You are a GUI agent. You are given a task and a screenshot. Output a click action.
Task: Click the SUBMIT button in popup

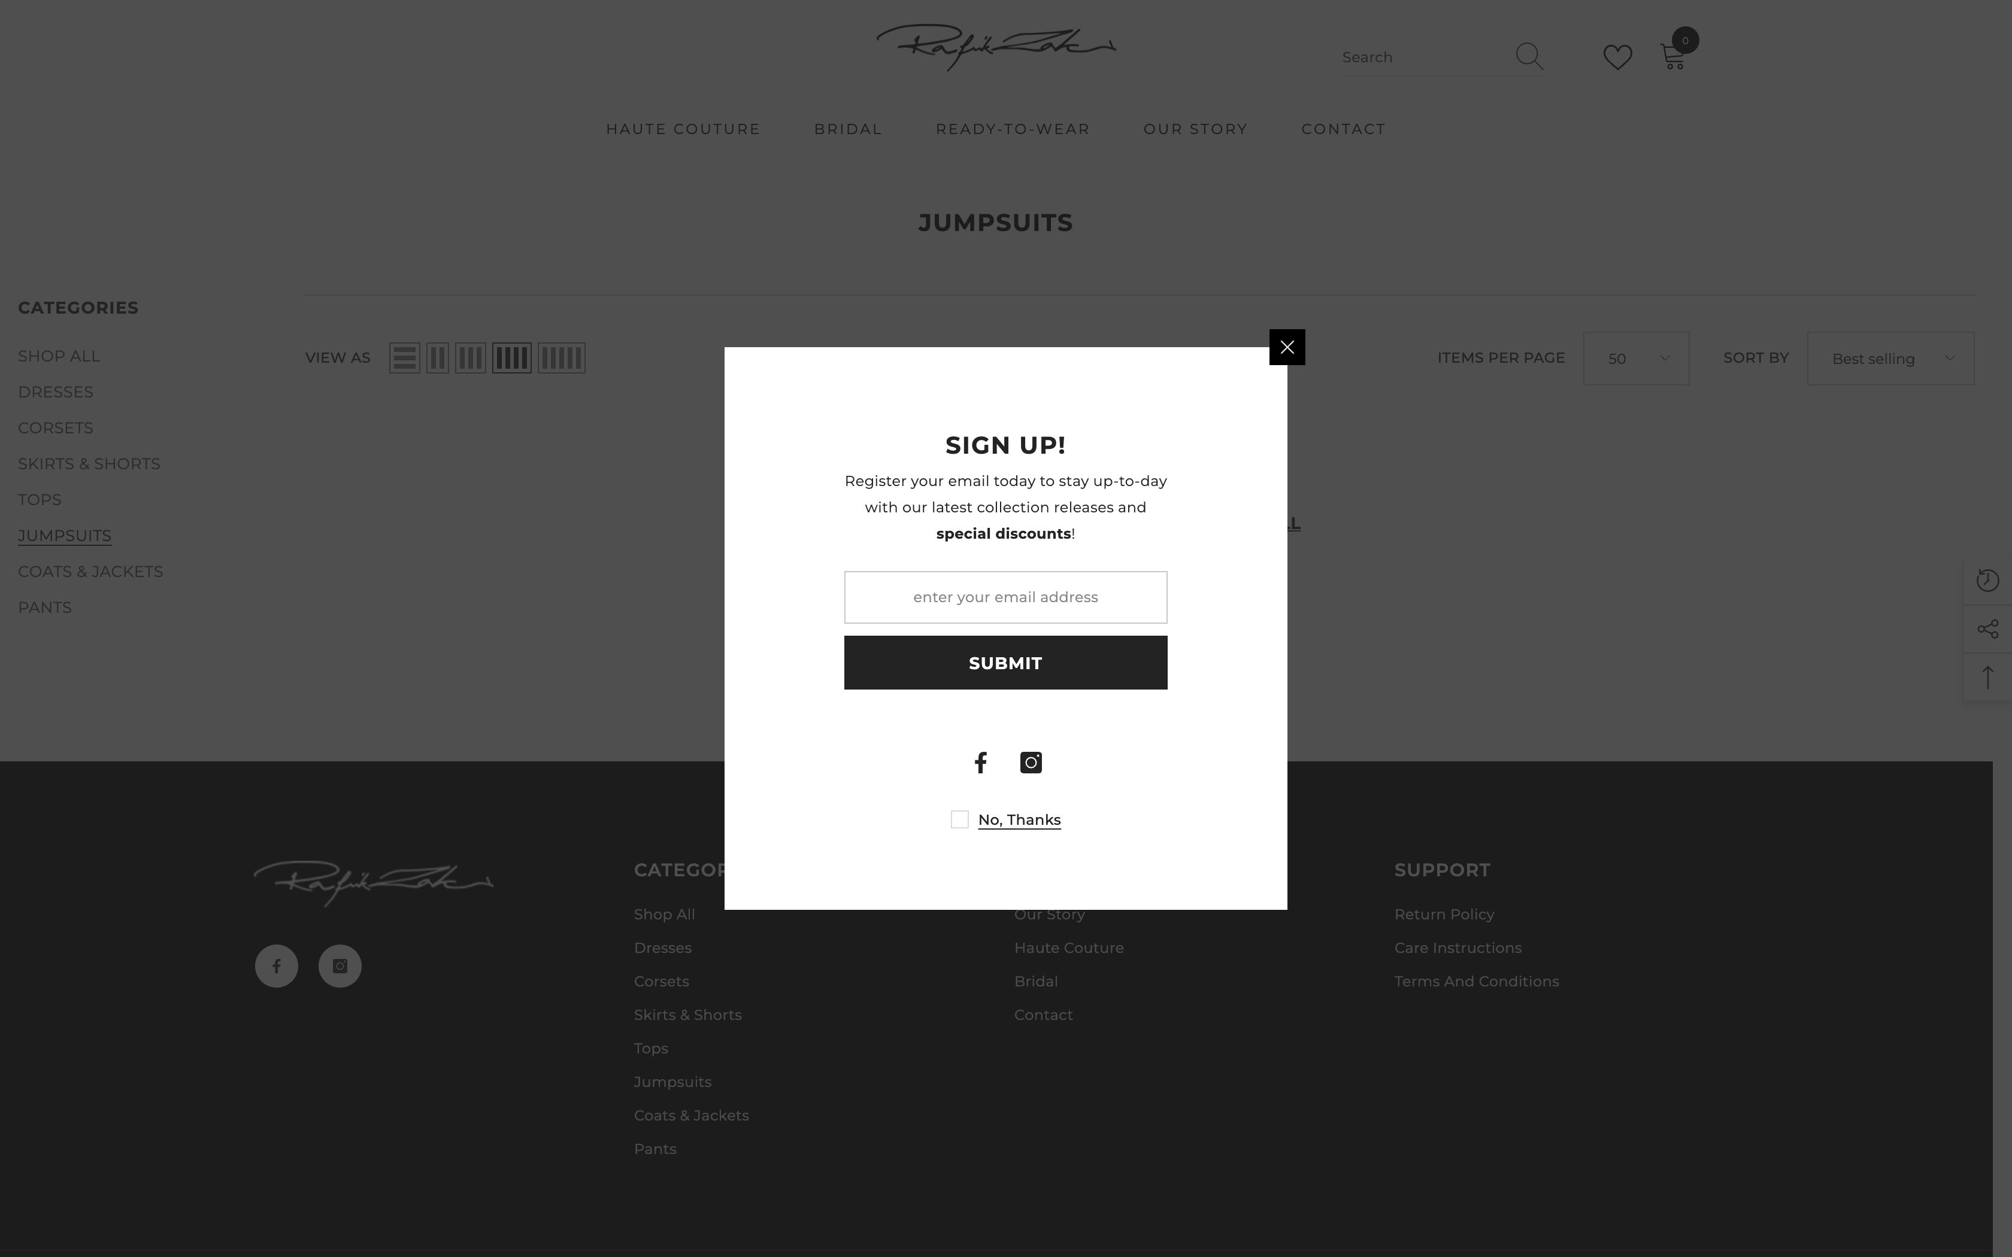(1005, 662)
